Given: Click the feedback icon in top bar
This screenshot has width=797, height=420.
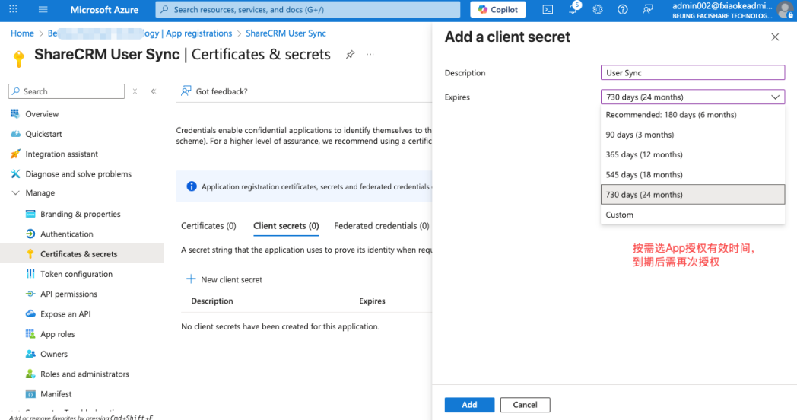Looking at the screenshot, I should [647, 10].
